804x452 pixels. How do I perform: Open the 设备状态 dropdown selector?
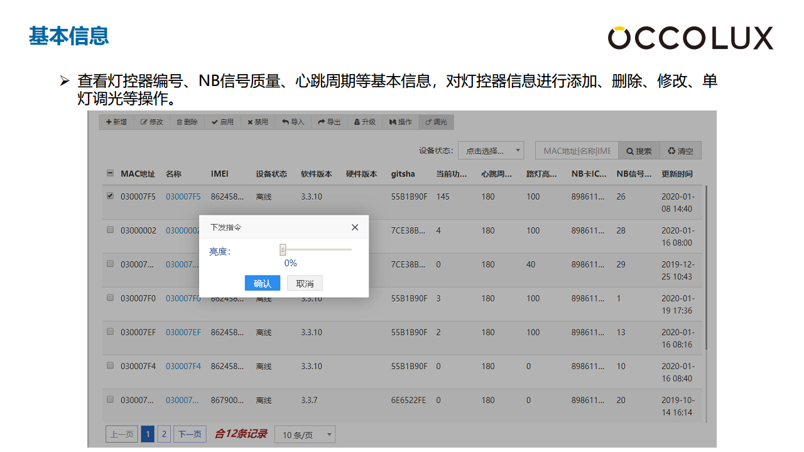point(491,151)
